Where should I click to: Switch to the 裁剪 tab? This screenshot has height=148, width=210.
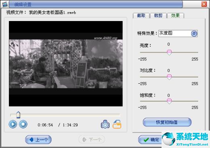tap(158, 16)
